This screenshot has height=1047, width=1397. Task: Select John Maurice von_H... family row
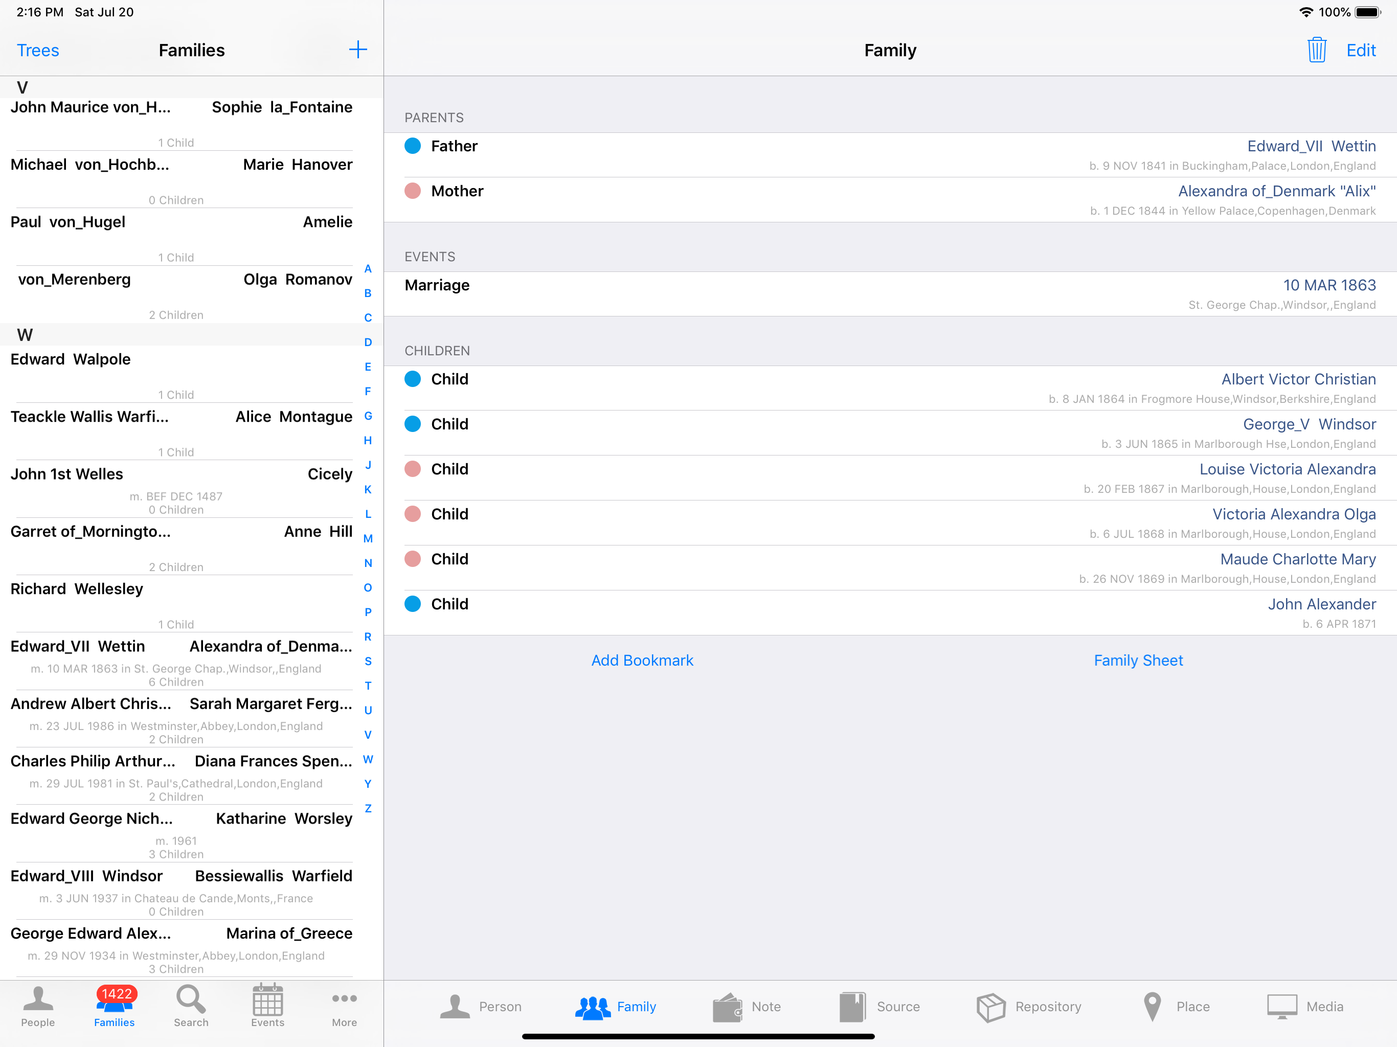[182, 123]
